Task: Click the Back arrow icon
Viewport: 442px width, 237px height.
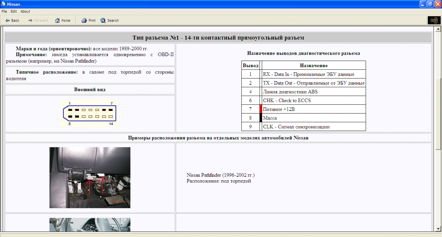Action: click(x=7, y=20)
